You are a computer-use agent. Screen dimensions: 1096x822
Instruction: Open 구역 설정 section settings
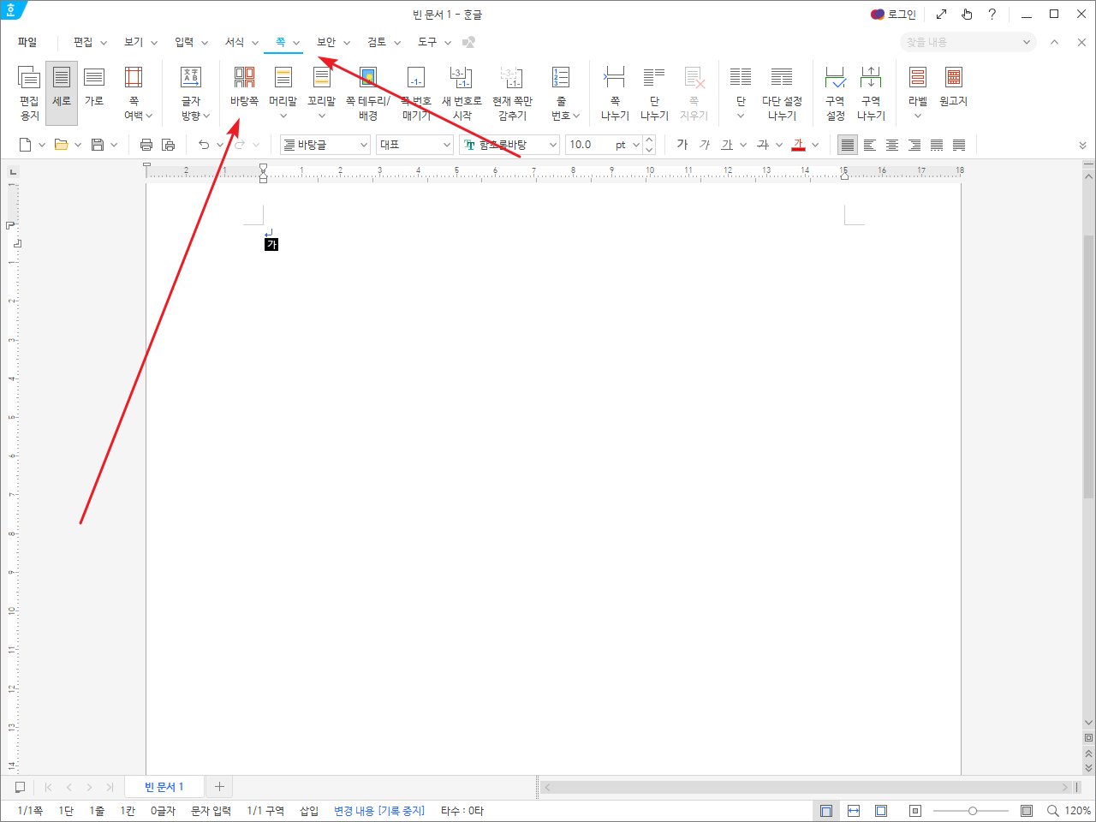click(x=836, y=93)
